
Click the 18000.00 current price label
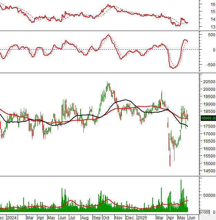point(208,118)
